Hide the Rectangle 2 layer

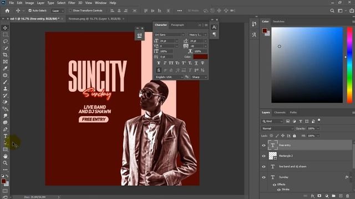tap(264, 156)
